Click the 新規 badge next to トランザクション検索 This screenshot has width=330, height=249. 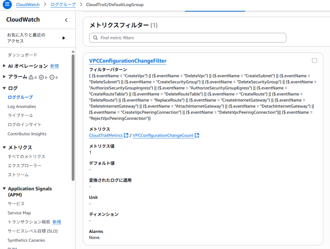point(57,222)
